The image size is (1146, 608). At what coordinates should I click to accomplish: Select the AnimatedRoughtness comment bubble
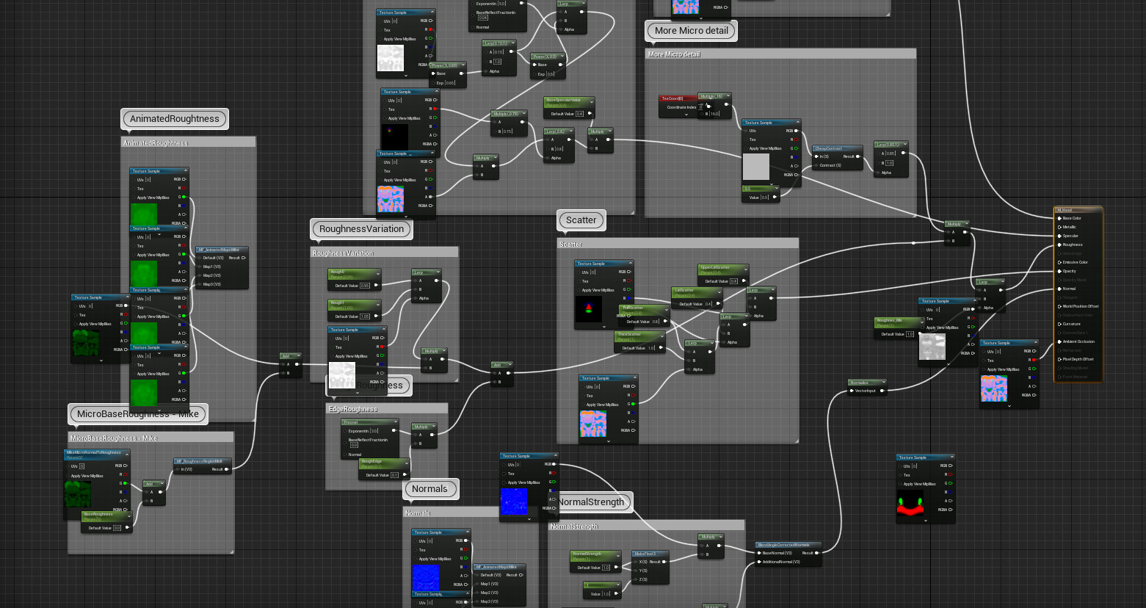tap(175, 119)
